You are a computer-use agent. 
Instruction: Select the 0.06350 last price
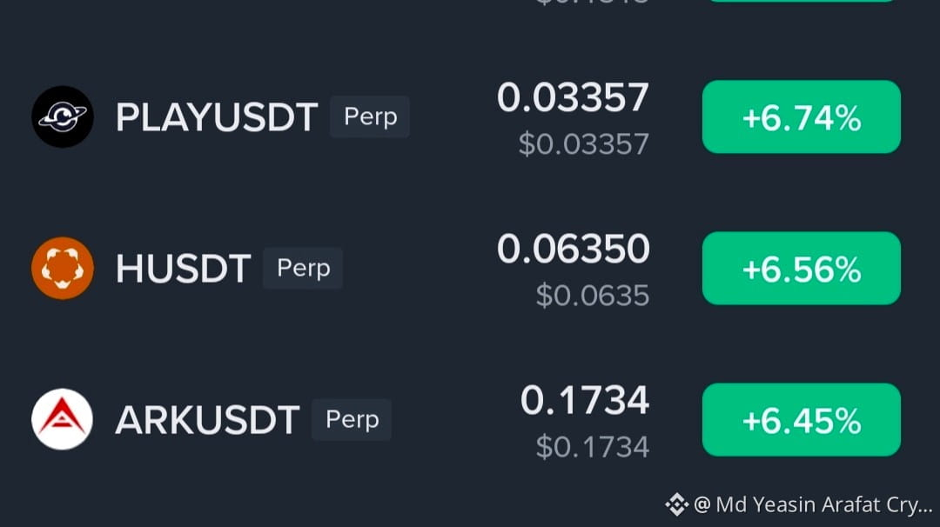[x=573, y=249]
